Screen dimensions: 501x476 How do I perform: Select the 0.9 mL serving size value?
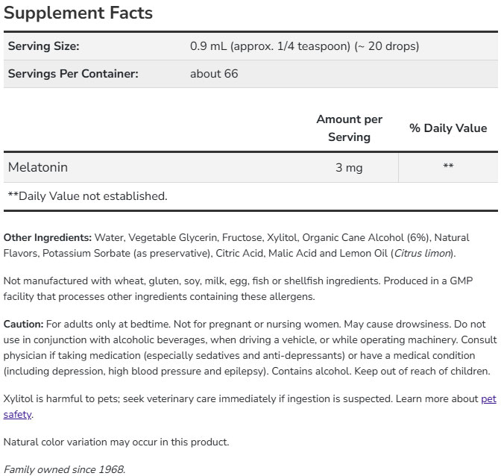tap(304, 46)
